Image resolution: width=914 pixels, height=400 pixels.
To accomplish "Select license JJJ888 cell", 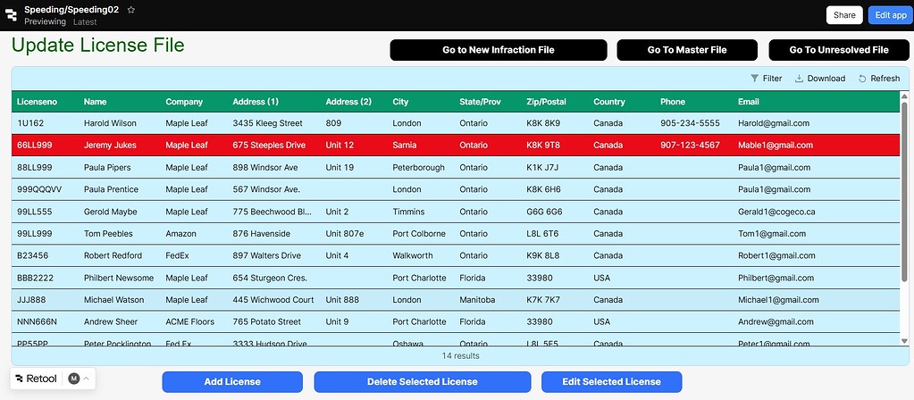I will [x=31, y=300].
